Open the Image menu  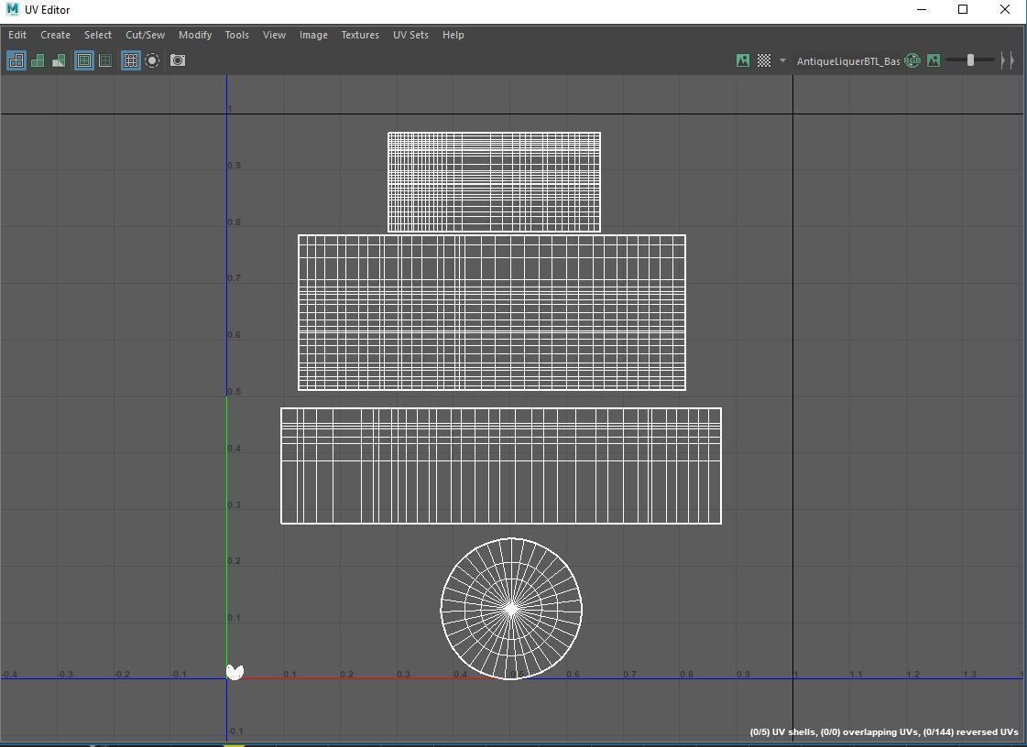(313, 35)
